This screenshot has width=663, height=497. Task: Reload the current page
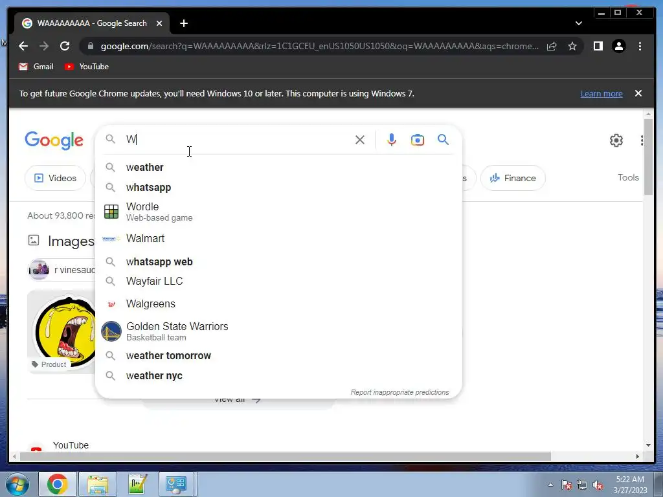(x=65, y=46)
